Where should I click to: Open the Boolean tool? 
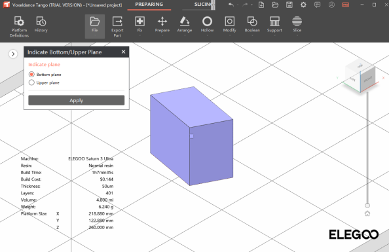click(x=252, y=24)
